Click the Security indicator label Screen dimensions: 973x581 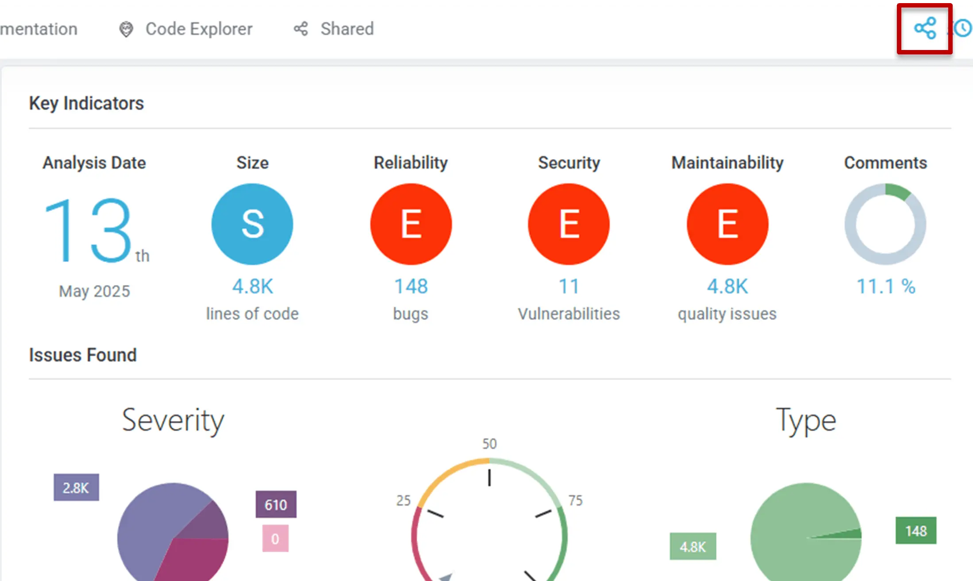point(569,163)
